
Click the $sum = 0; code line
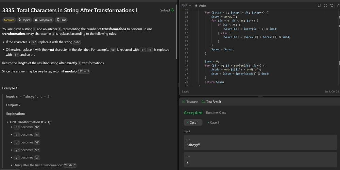(212, 61)
